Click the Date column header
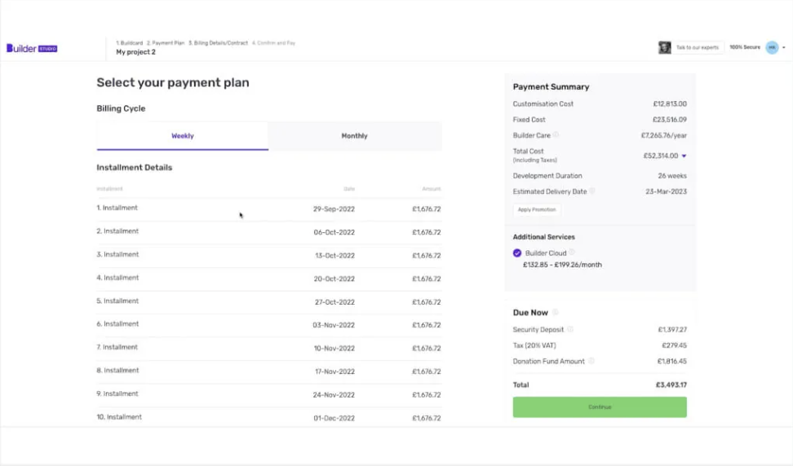The image size is (793, 466). (349, 189)
